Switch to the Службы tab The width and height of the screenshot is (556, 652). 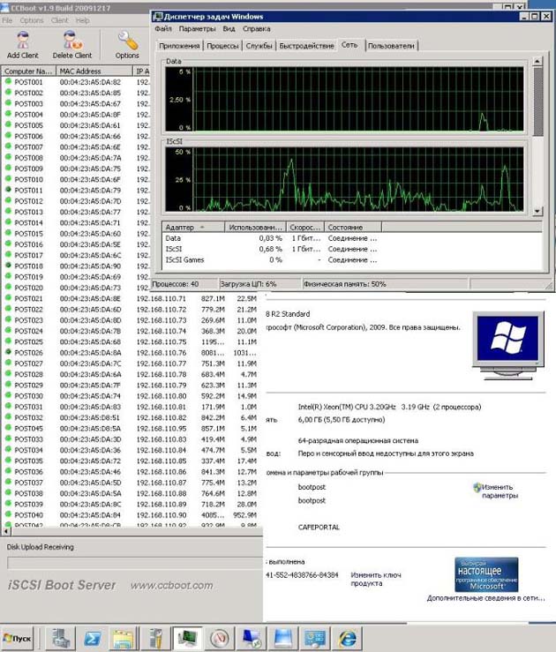(x=259, y=46)
